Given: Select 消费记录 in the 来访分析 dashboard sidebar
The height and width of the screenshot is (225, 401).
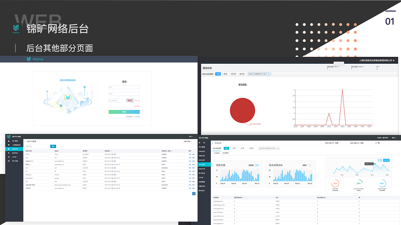Looking at the screenshot, I should click(202, 186).
